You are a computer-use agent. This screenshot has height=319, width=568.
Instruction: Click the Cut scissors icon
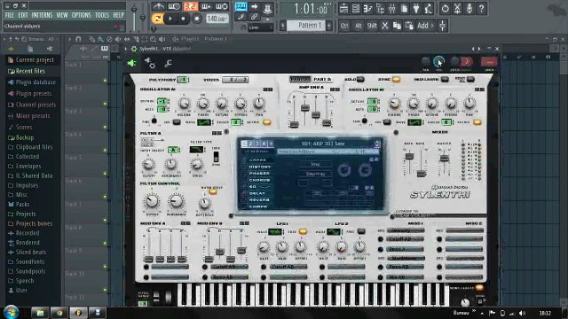tap(384, 26)
